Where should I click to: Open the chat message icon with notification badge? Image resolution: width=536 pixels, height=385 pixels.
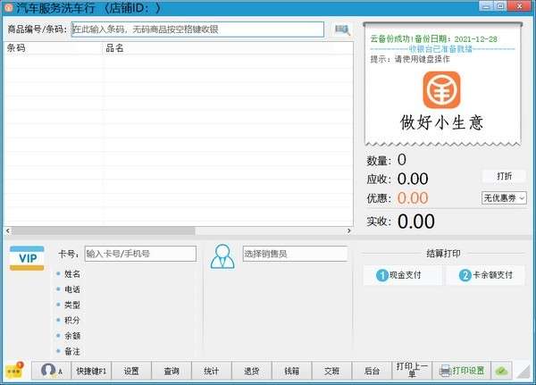tap(14, 371)
